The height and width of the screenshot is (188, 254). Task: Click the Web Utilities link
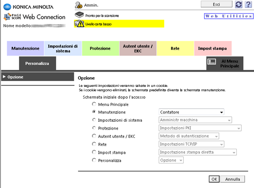pos(229,16)
